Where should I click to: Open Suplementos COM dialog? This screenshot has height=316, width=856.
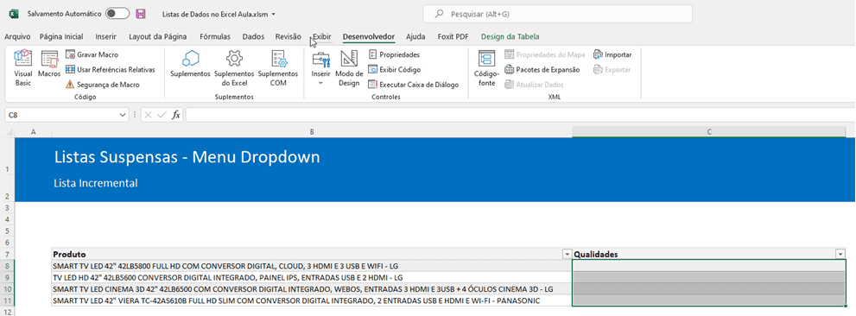point(278,67)
